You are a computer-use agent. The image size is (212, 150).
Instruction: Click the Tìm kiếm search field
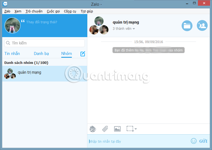(45, 43)
